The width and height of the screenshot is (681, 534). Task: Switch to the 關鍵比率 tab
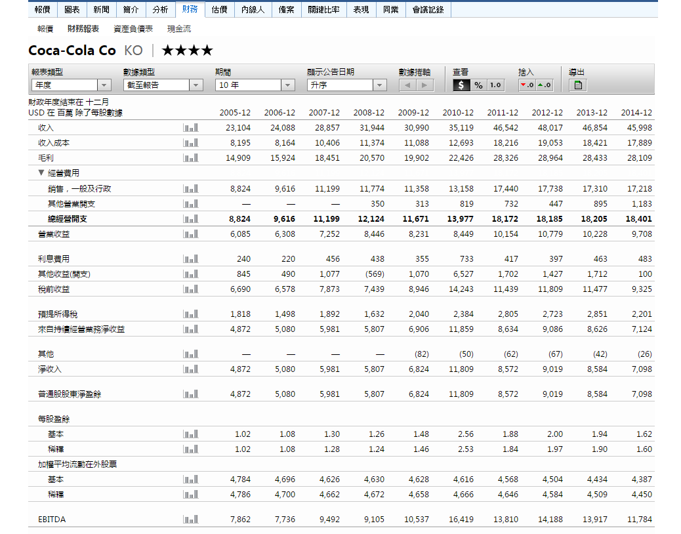tap(324, 10)
